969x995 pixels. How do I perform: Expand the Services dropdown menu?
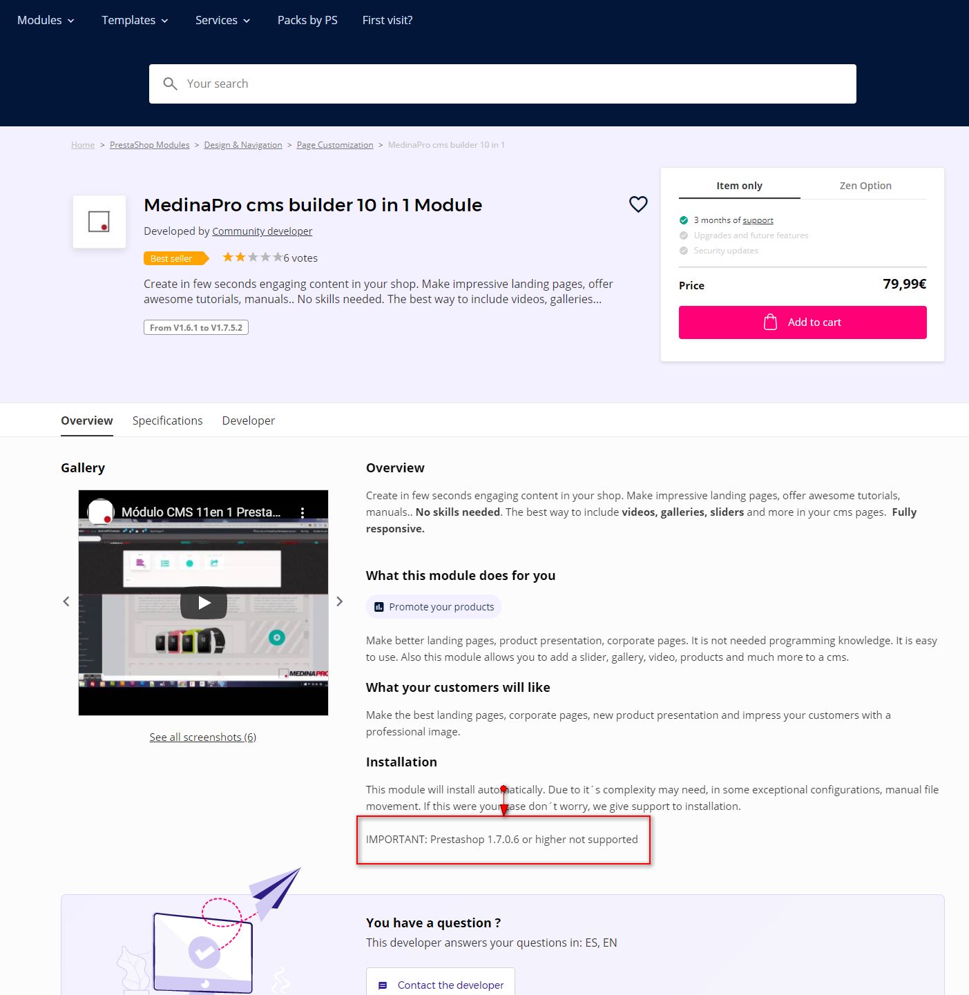tap(222, 20)
